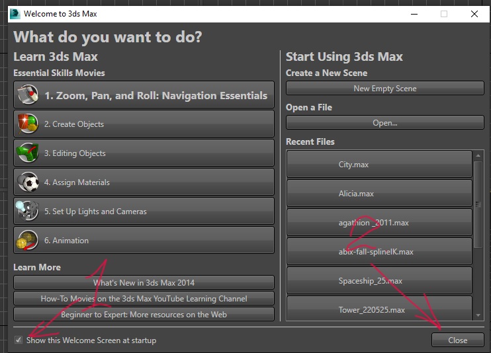The width and height of the screenshot is (491, 353).
Task: Click the Close button at bottom right
Action: click(x=457, y=340)
